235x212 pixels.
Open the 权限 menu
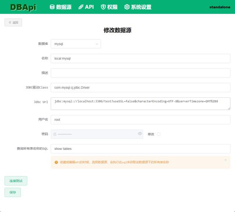pyautogui.click(x=109, y=7)
